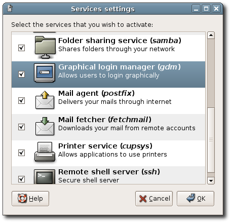Viewport: 231px width, 223px height.
Task: Close the Services settings window
Action: (216, 9)
